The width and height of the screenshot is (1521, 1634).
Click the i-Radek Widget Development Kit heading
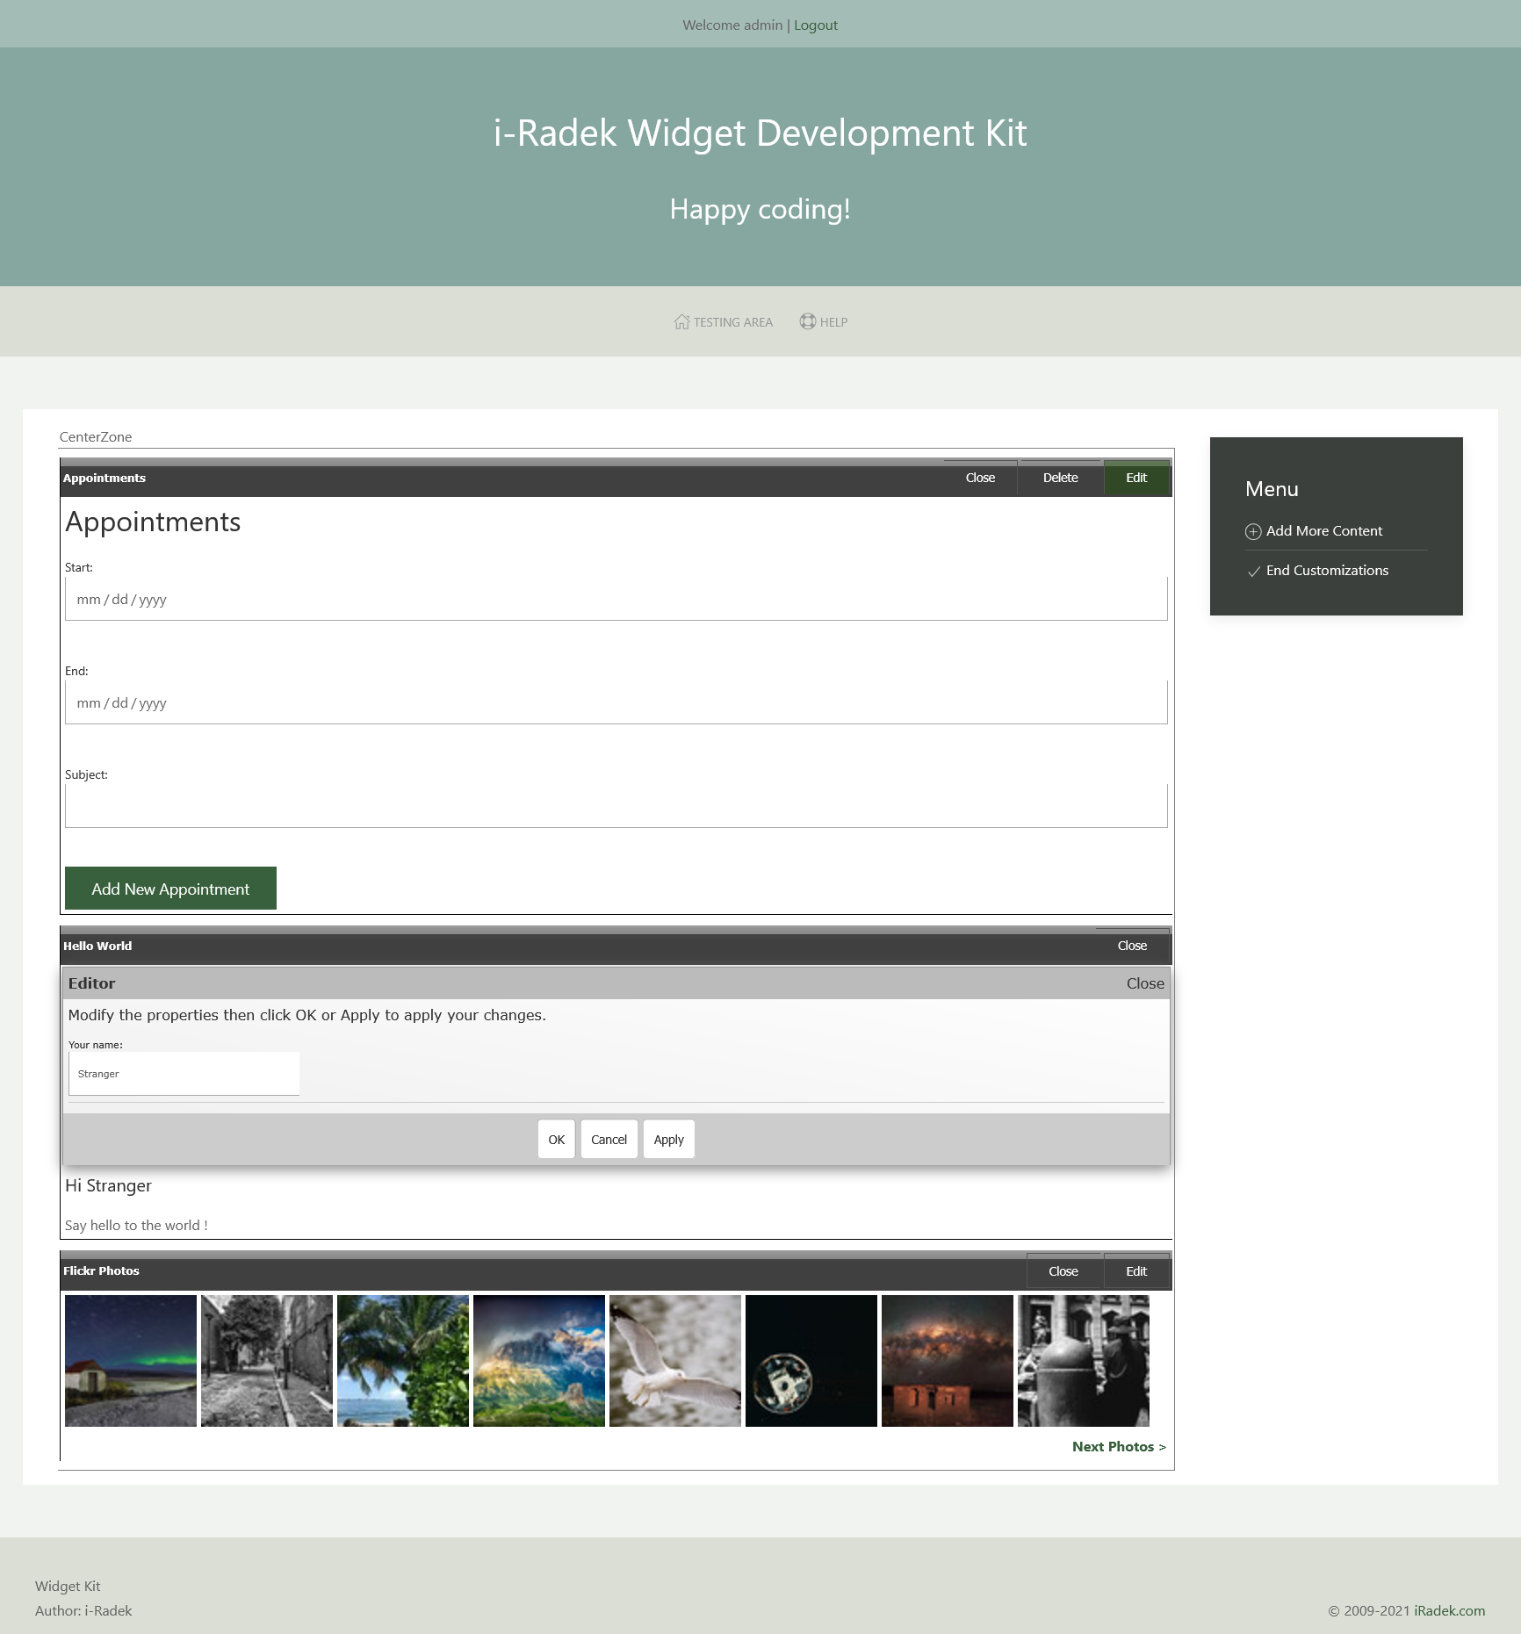click(760, 133)
